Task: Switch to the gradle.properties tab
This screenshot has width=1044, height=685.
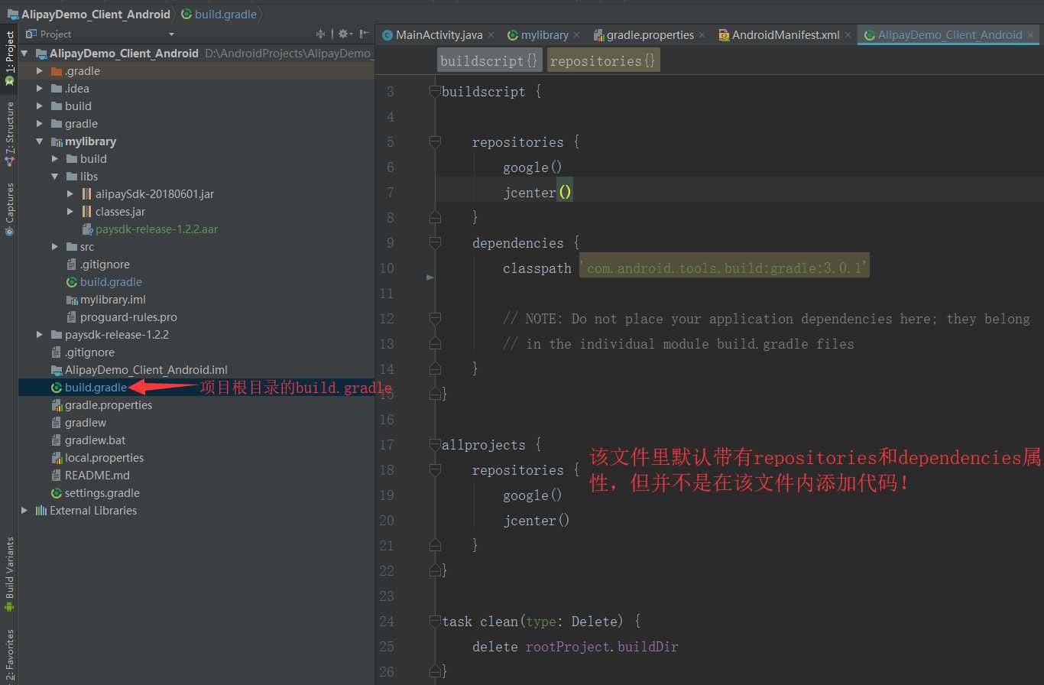Action: click(650, 35)
